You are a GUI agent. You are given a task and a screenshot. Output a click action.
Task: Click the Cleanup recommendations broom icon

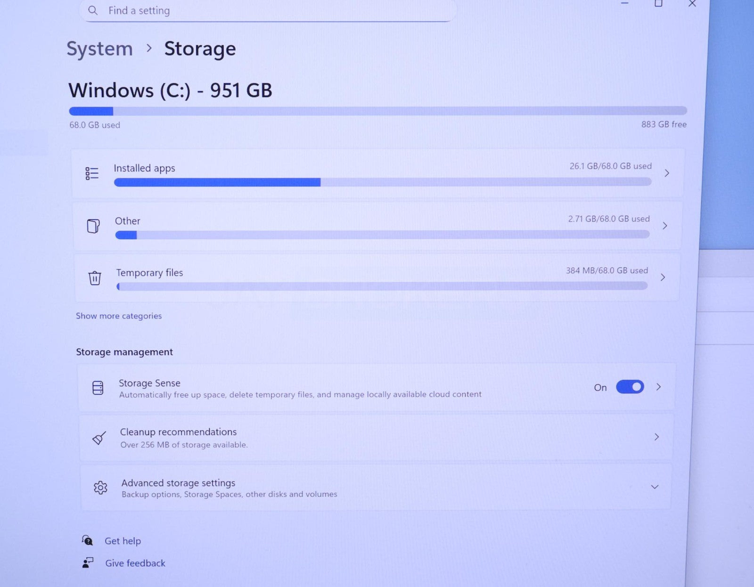click(x=99, y=438)
